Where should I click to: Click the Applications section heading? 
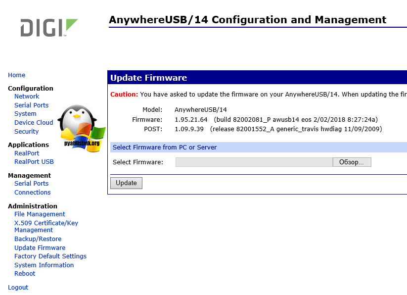[x=28, y=145]
